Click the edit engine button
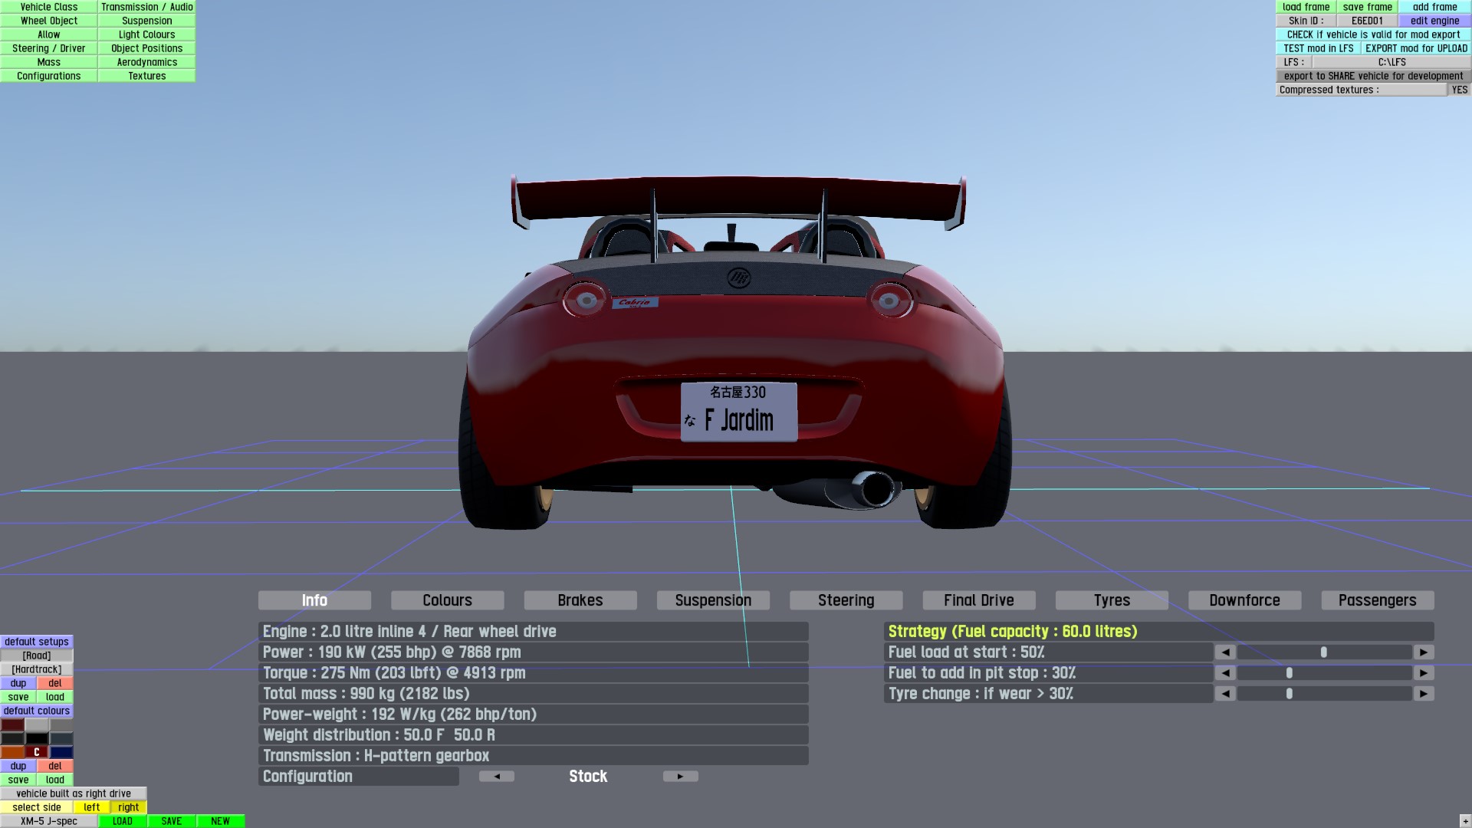This screenshot has height=828, width=1472. (x=1434, y=21)
